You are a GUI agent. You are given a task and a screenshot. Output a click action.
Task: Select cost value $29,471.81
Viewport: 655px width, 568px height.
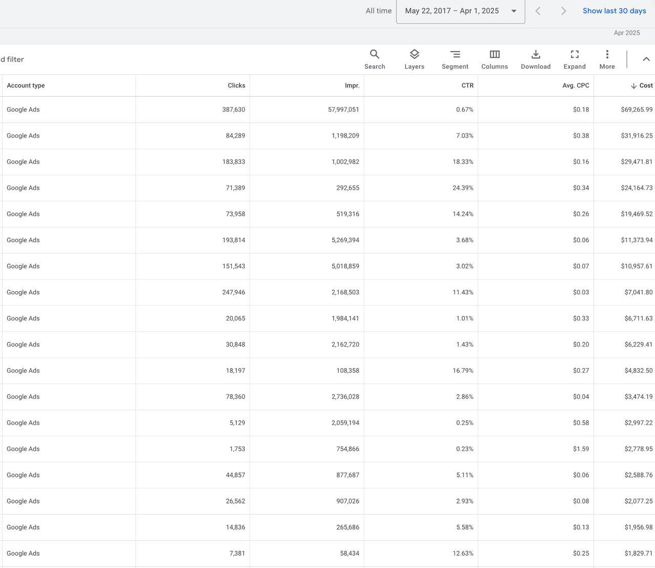click(x=637, y=162)
